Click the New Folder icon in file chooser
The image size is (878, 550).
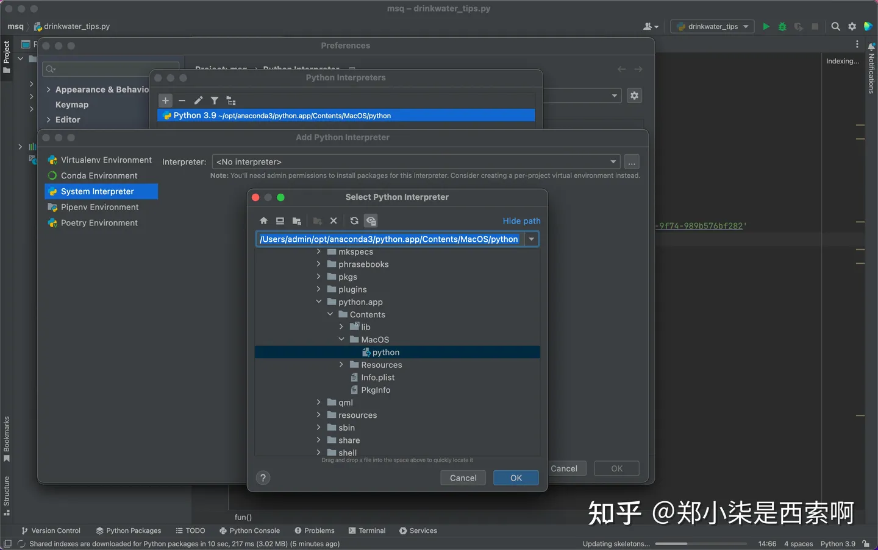coord(317,221)
